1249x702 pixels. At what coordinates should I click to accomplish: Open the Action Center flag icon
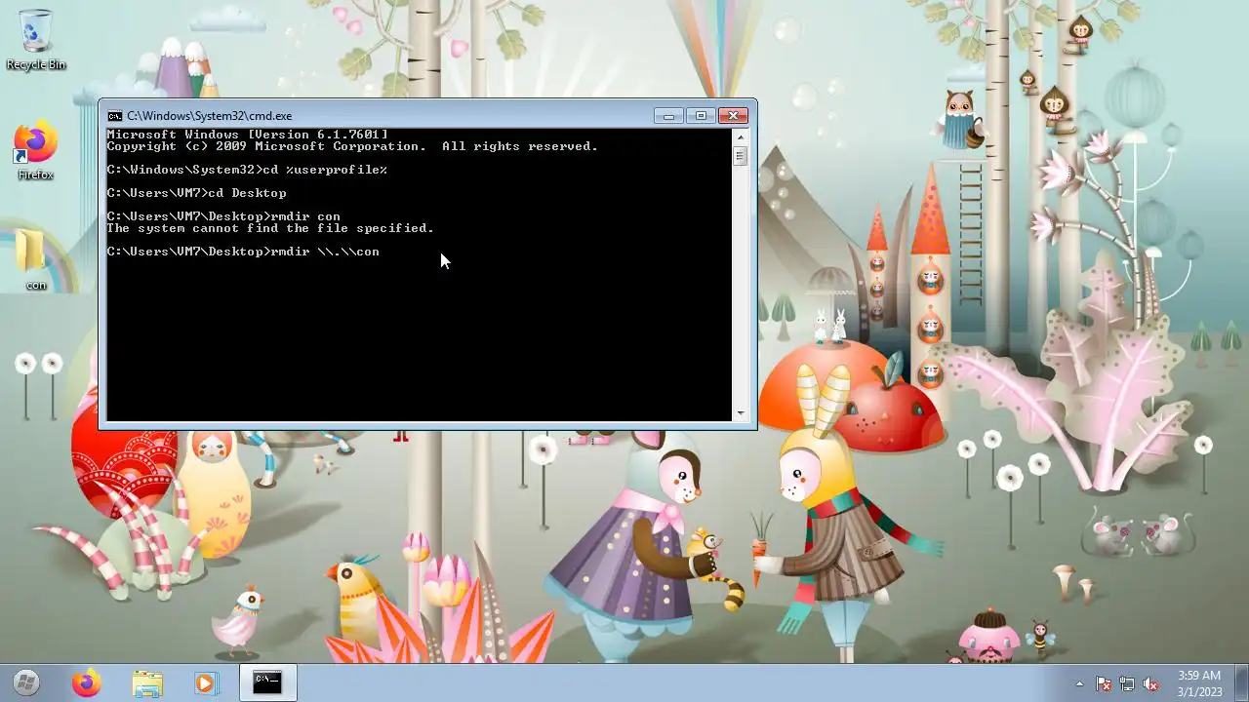[1104, 683]
